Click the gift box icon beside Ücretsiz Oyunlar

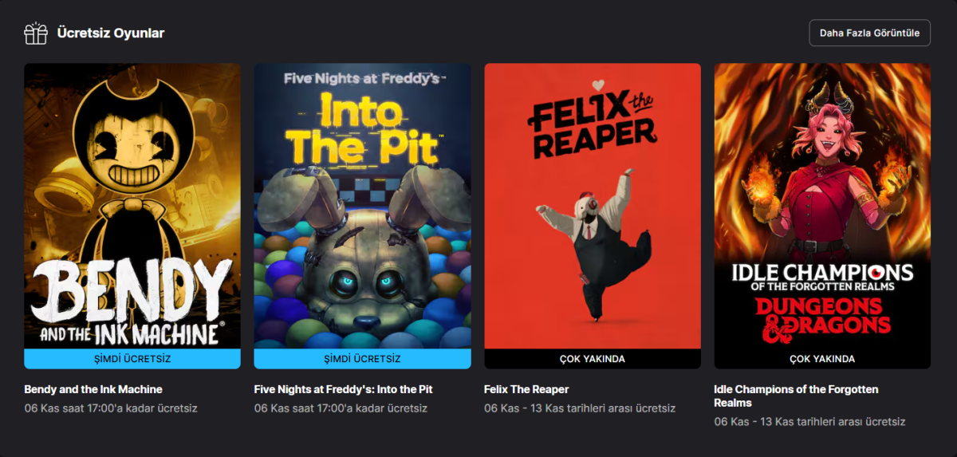[36, 33]
